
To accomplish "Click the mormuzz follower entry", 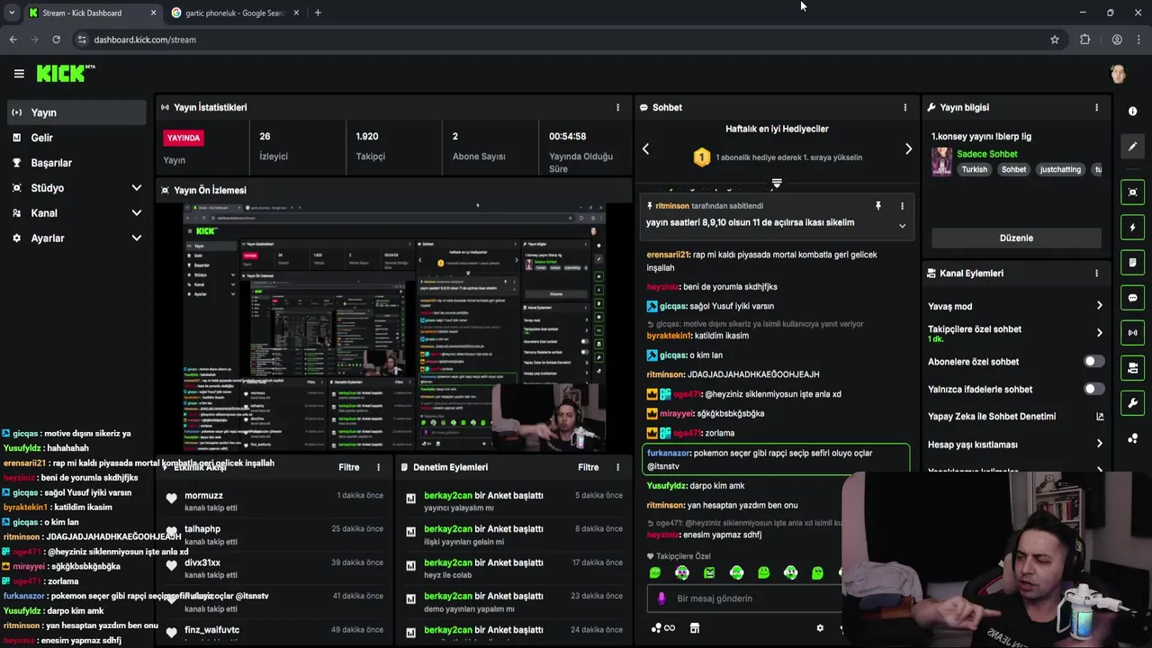I will (x=274, y=501).
